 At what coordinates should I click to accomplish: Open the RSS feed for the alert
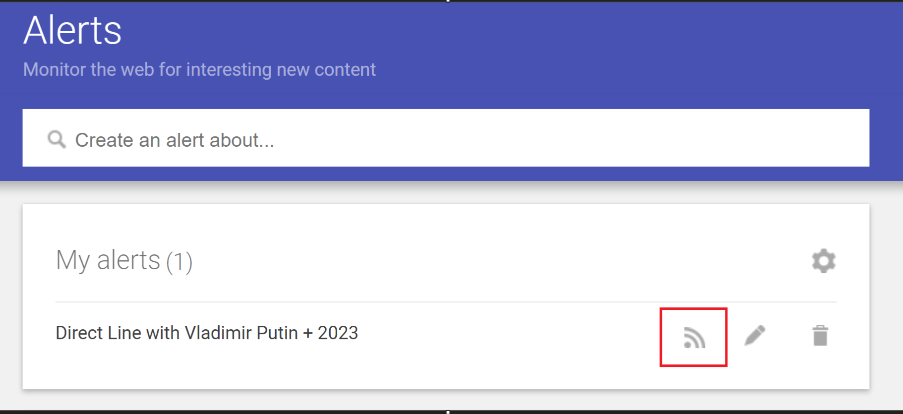coord(694,338)
